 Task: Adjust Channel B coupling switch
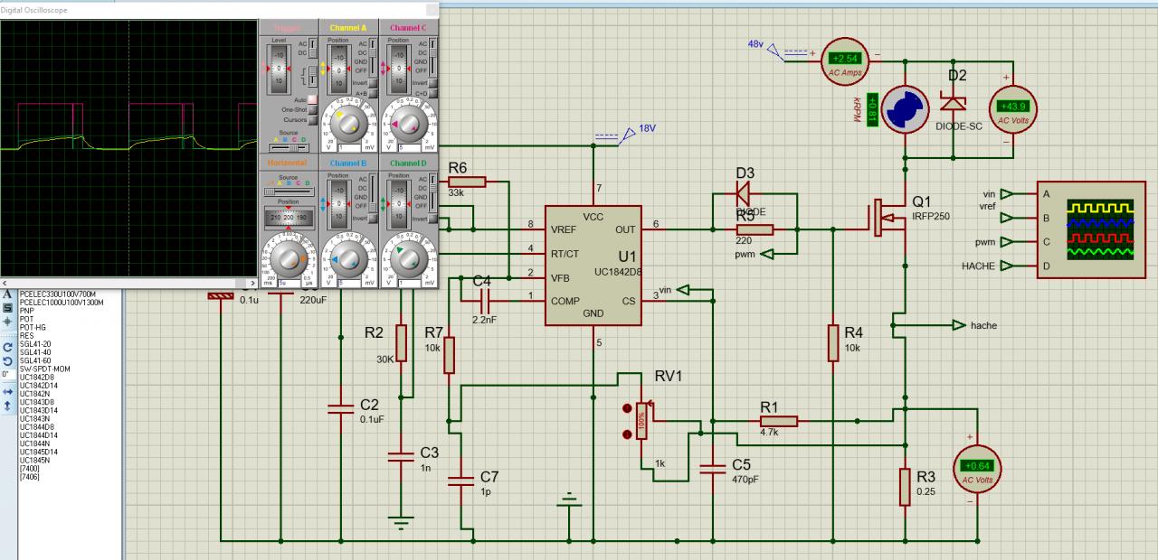coord(373,193)
